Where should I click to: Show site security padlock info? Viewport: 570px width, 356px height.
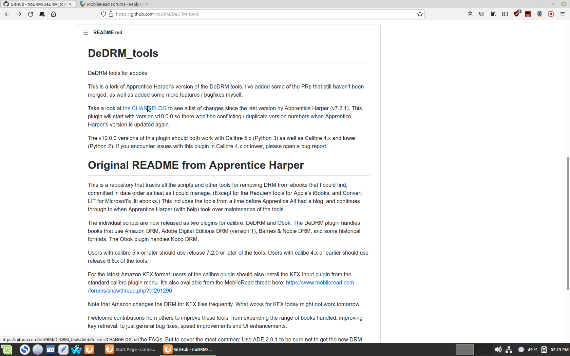coord(111,14)
